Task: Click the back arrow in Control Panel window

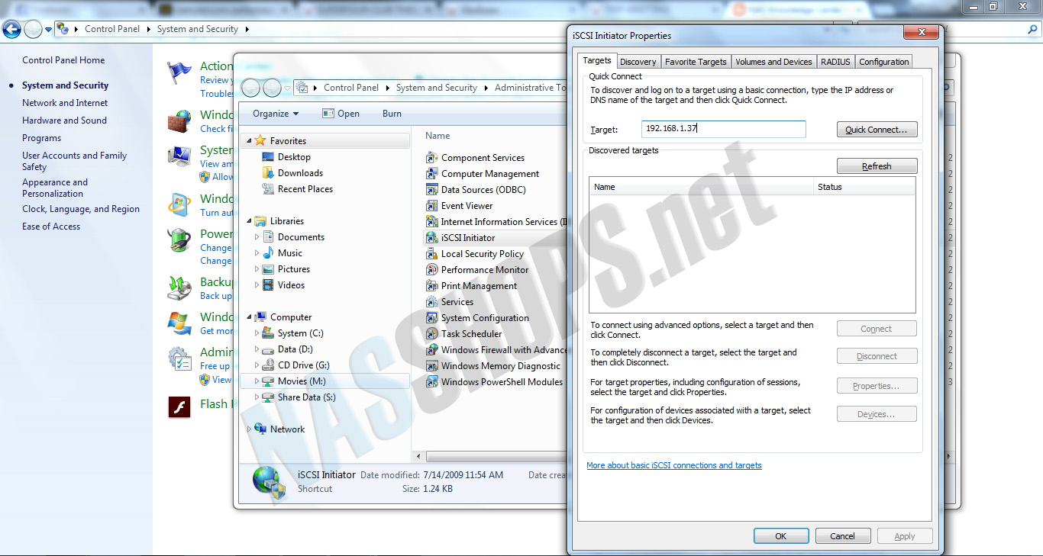Action: [x=11, y=29]
